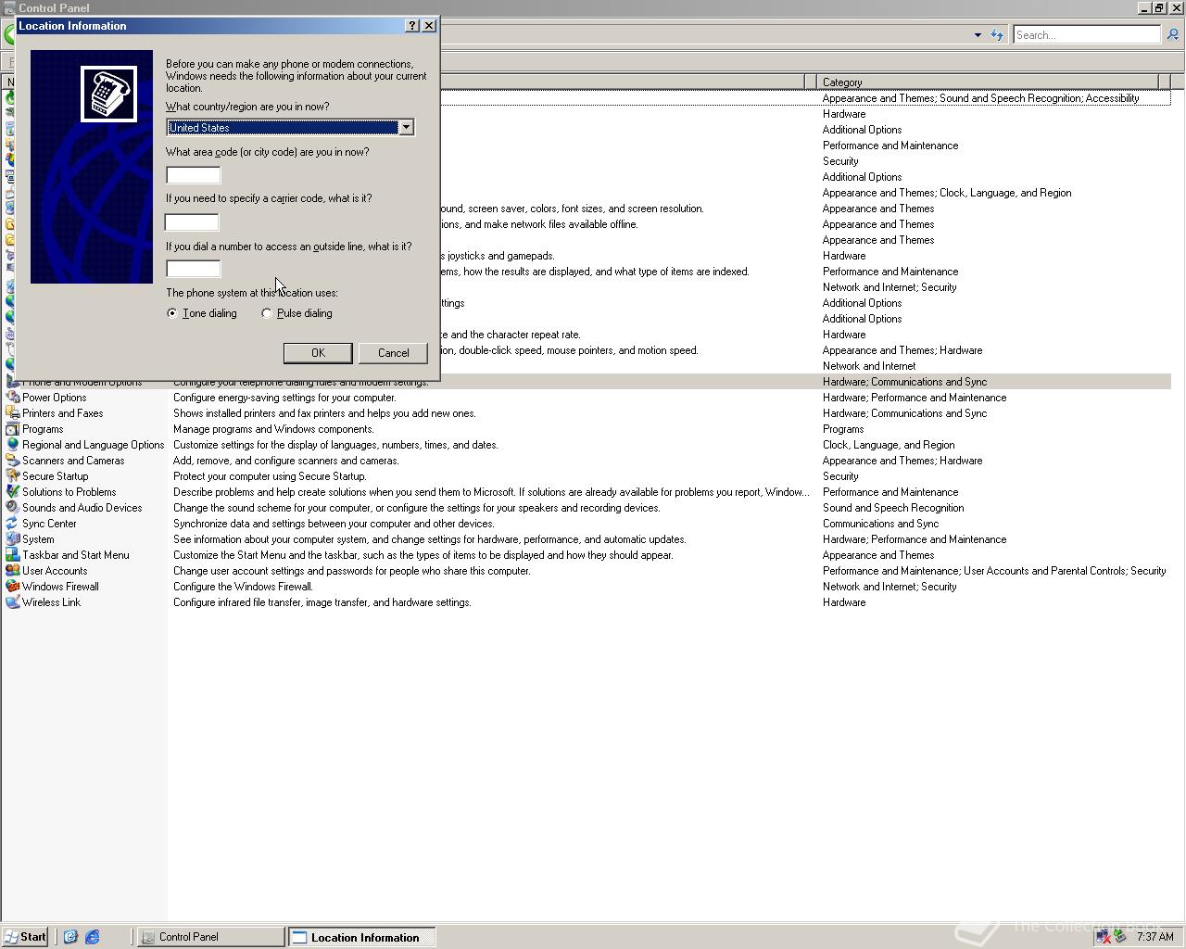Open the country/region dropdown
Viewport: 1186px width, 949px height.
[x=406, y=127]
